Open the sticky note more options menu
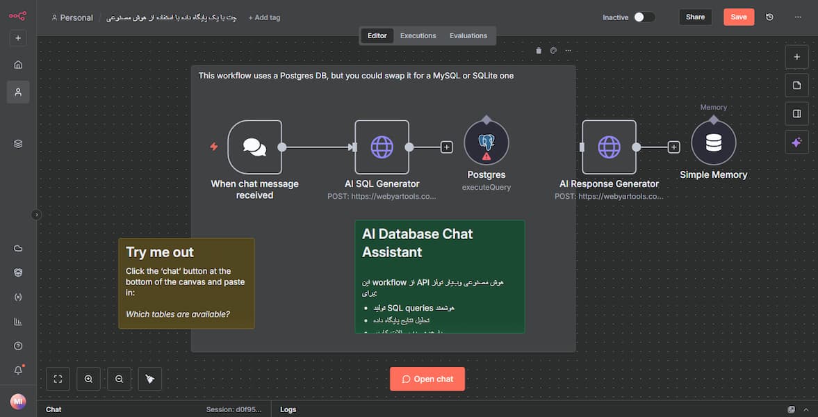Screen dimensions: 818x417 coord(568,51)
